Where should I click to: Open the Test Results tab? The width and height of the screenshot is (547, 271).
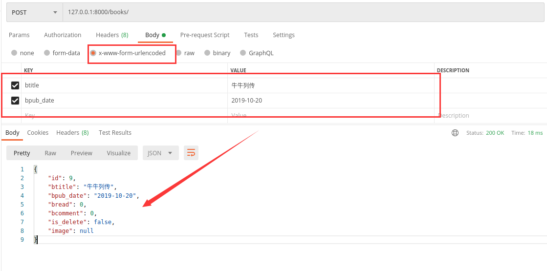[115, 133]
